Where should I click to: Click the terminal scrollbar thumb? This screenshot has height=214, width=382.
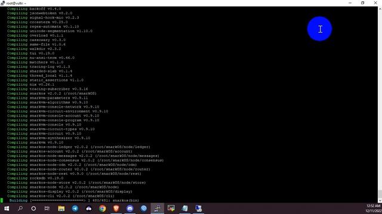click(380, 194)
